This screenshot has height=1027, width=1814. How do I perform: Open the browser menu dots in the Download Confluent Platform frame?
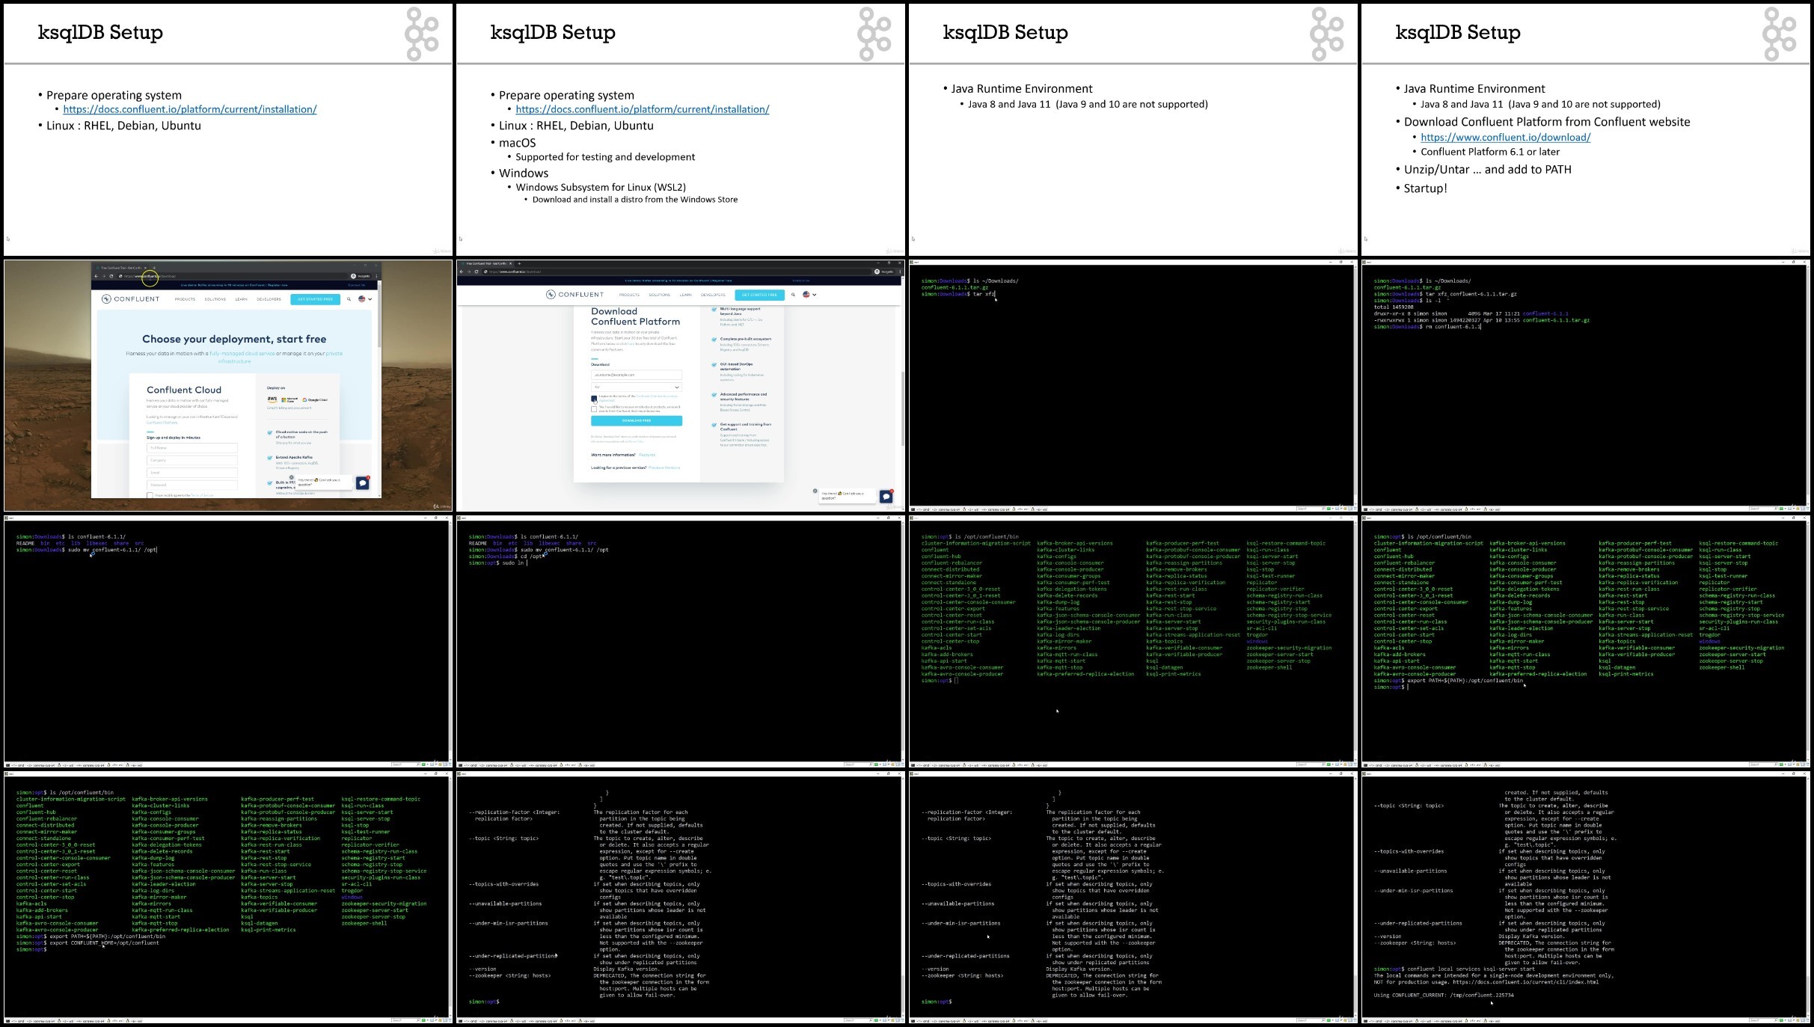pyautogui.click(x=898, y=272)
